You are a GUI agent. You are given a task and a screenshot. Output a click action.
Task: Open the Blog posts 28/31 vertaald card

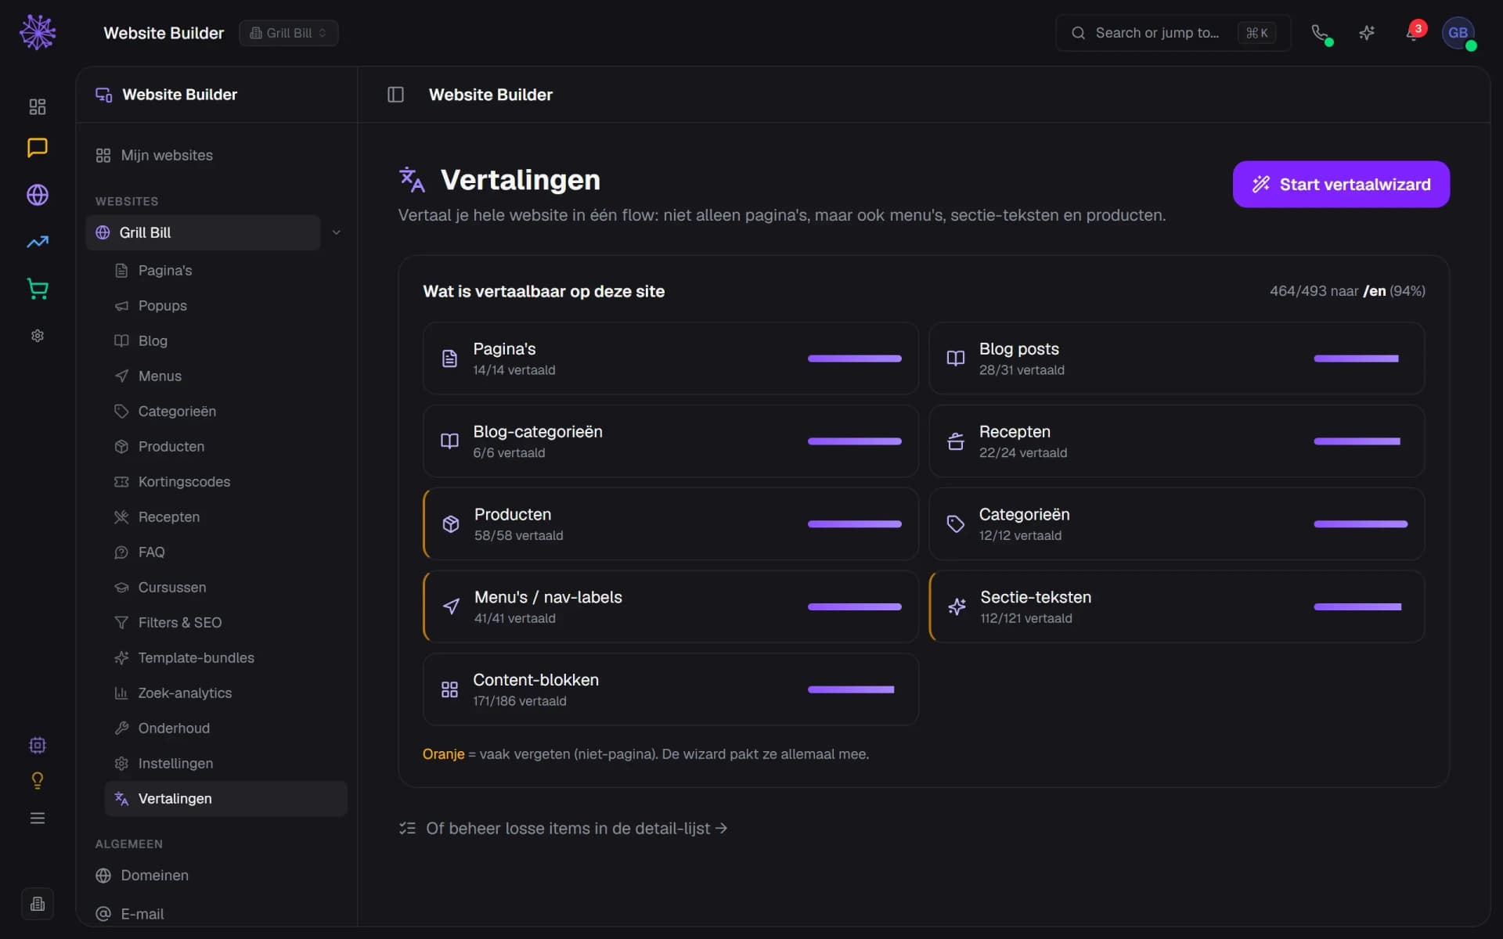1177,358
